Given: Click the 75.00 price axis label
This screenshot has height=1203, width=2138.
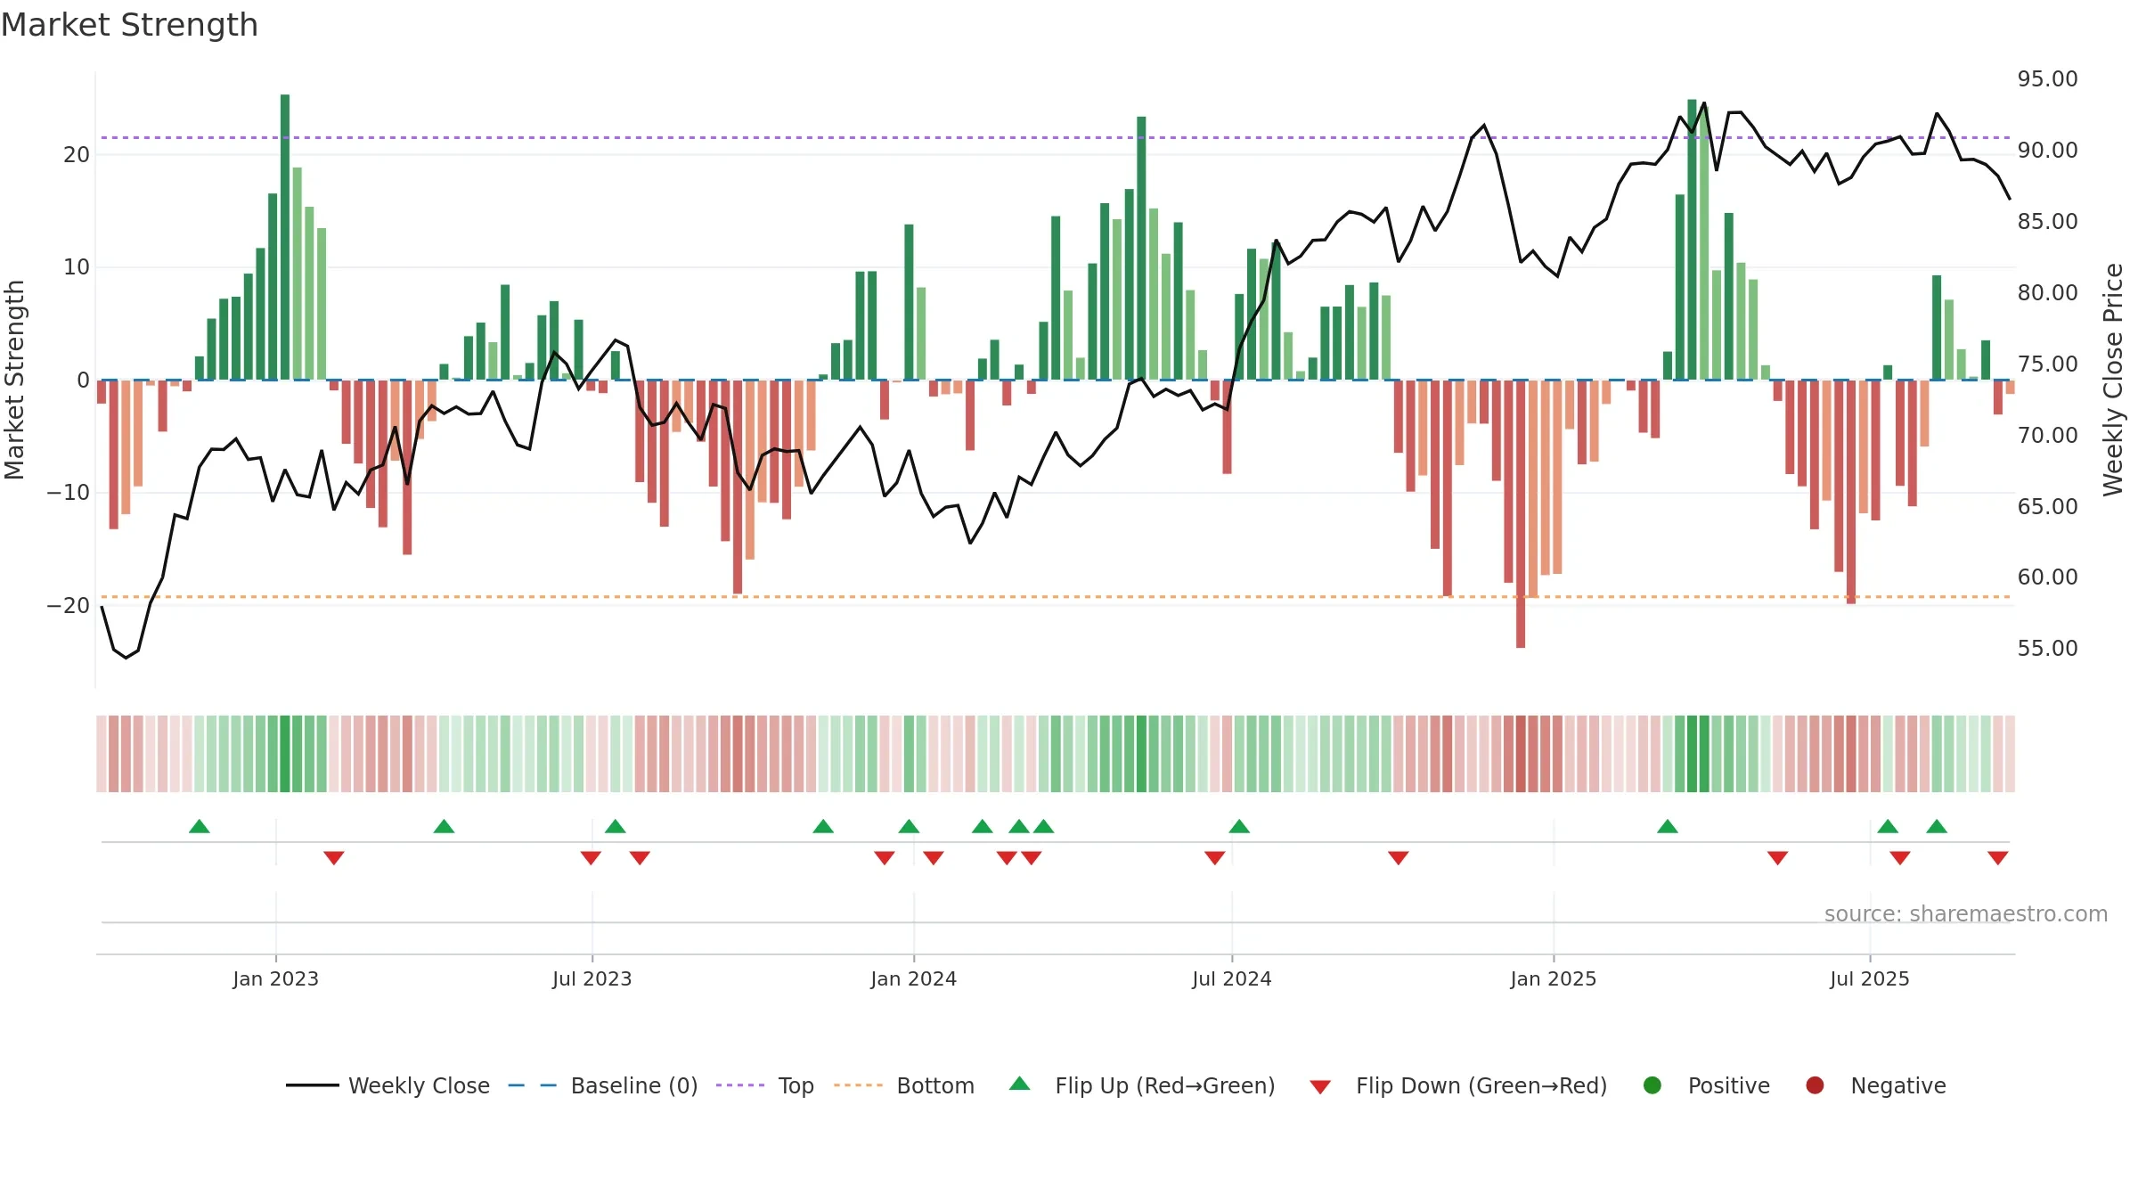Looking at the screenshot, I should pos(2047,364).
